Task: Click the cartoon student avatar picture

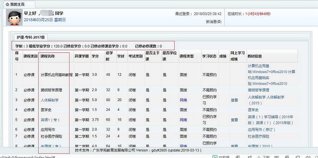Action: tap(14, 17)
